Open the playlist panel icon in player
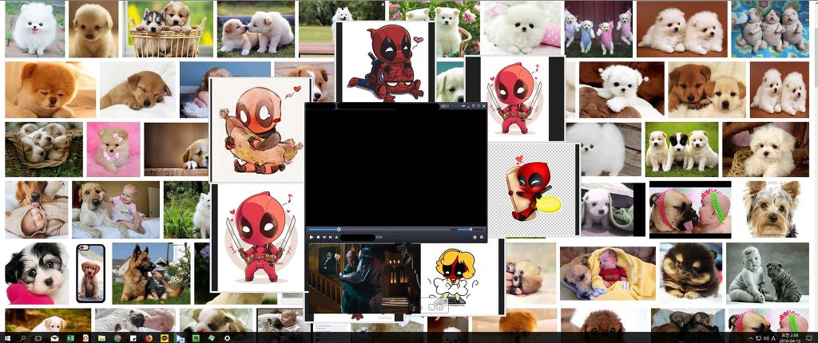 pos(475,237)
